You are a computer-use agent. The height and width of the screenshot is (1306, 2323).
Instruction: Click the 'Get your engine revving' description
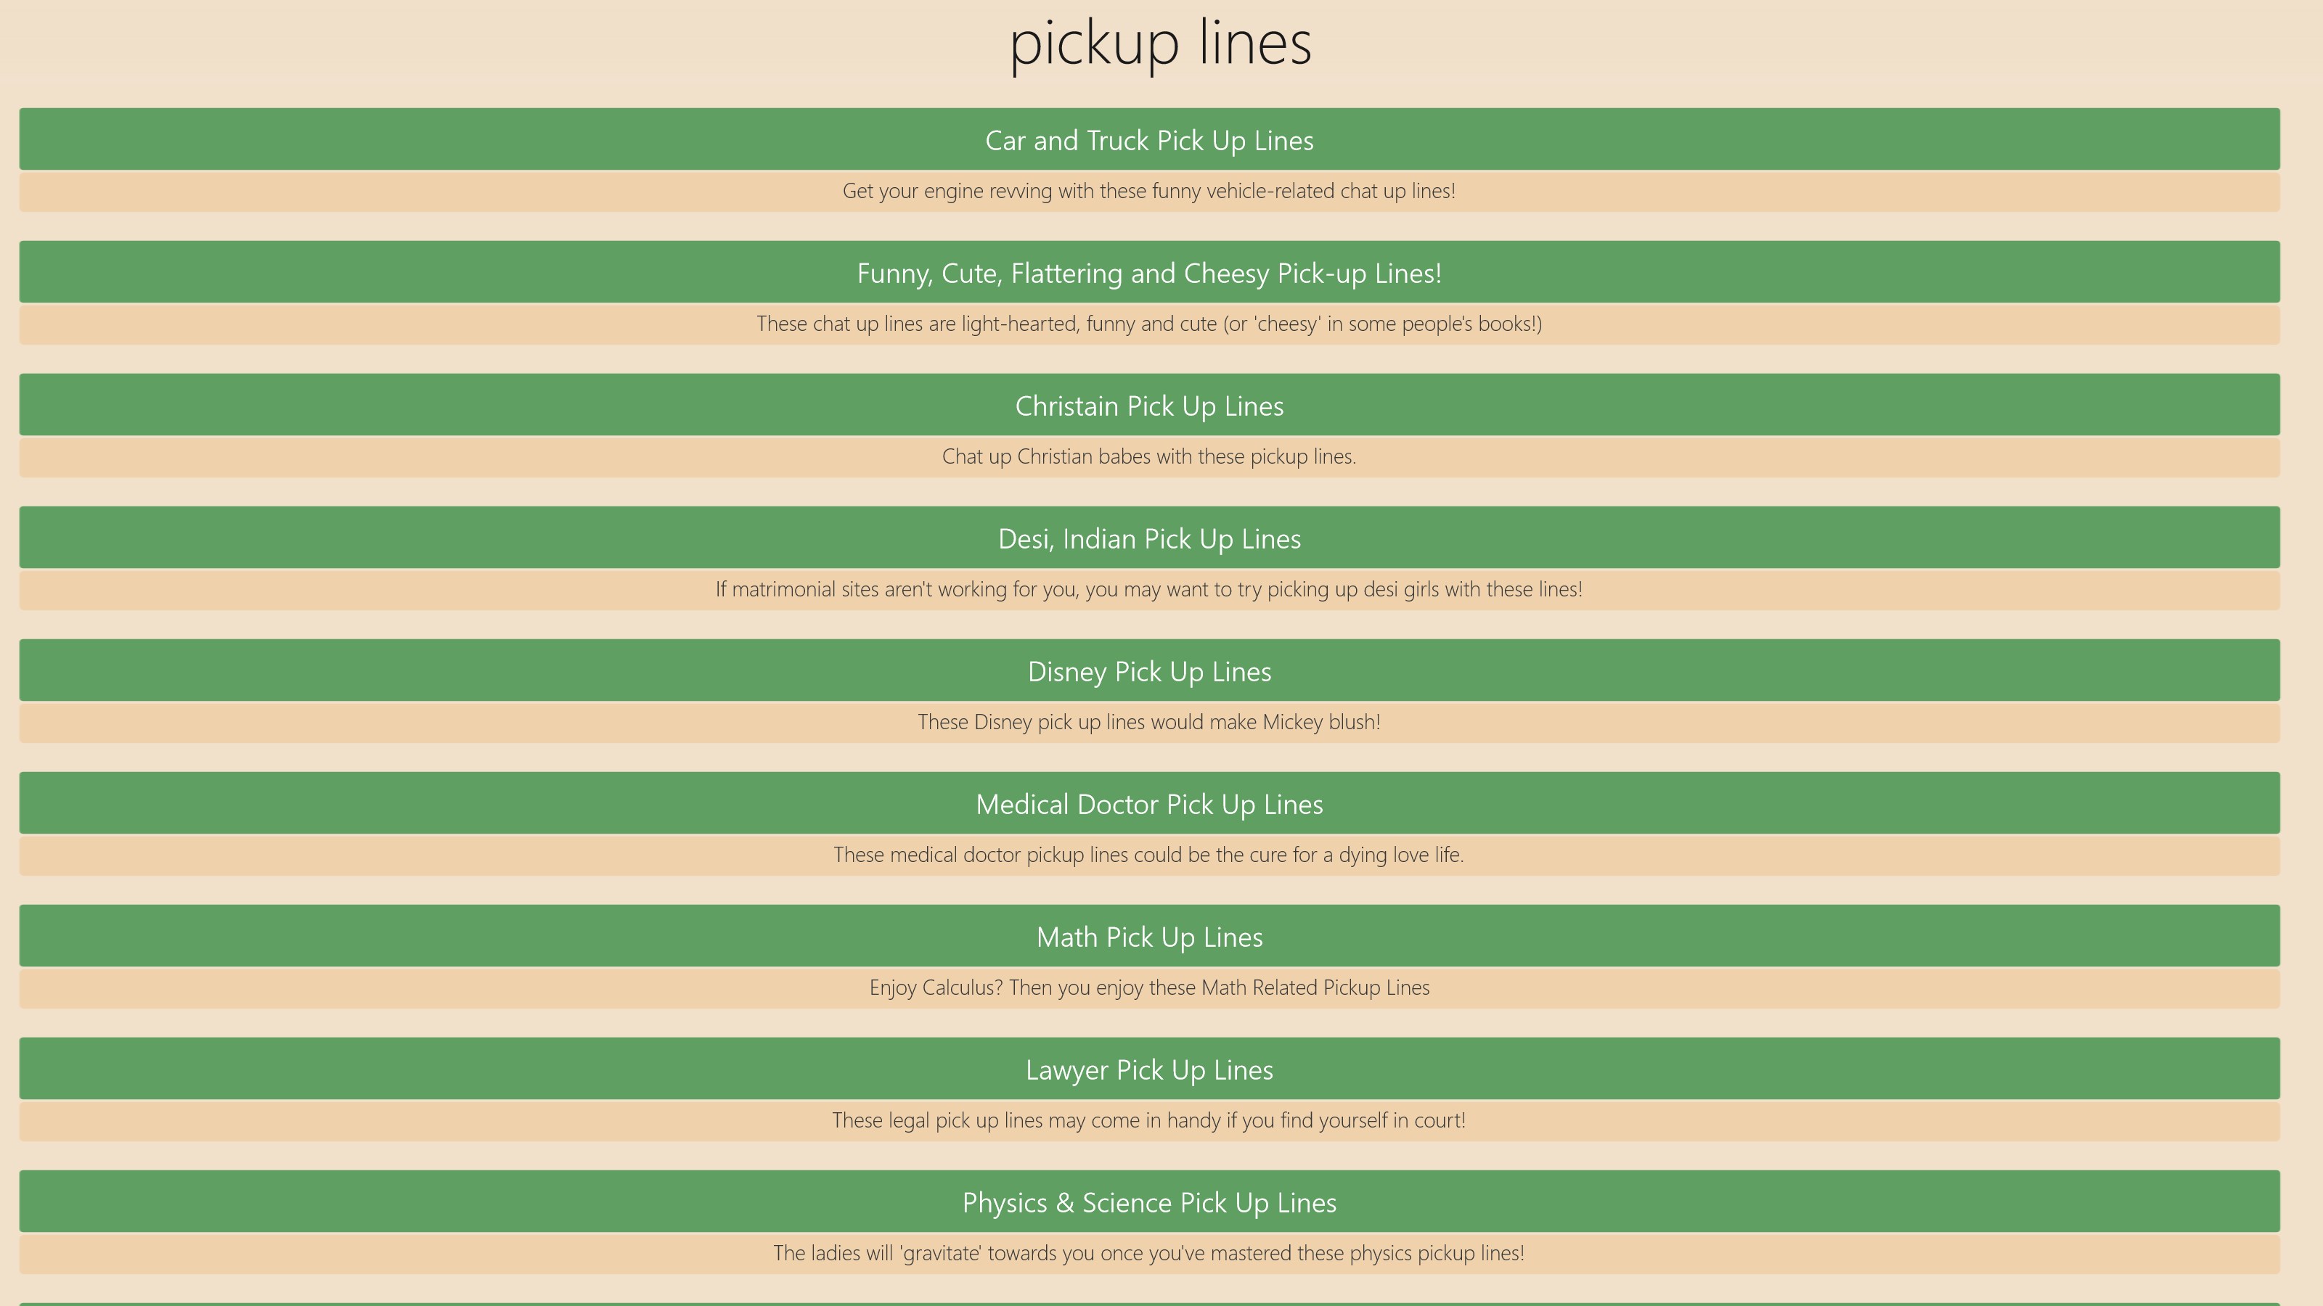click(1149, 191)
